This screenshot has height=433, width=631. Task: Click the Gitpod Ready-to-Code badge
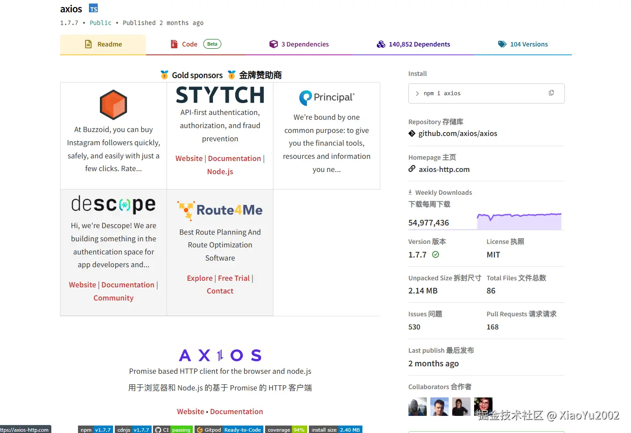pyautogui.click(x=229, y=429)
